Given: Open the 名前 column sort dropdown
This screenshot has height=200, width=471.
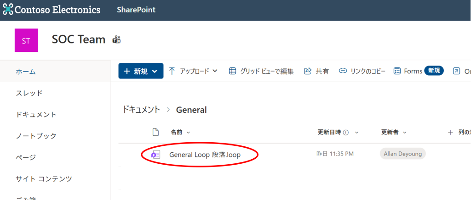Looking at the screenshot, I should click(180, 132).
